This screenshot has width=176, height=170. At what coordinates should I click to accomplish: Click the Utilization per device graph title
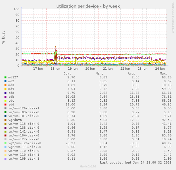[x=88, y=6]
